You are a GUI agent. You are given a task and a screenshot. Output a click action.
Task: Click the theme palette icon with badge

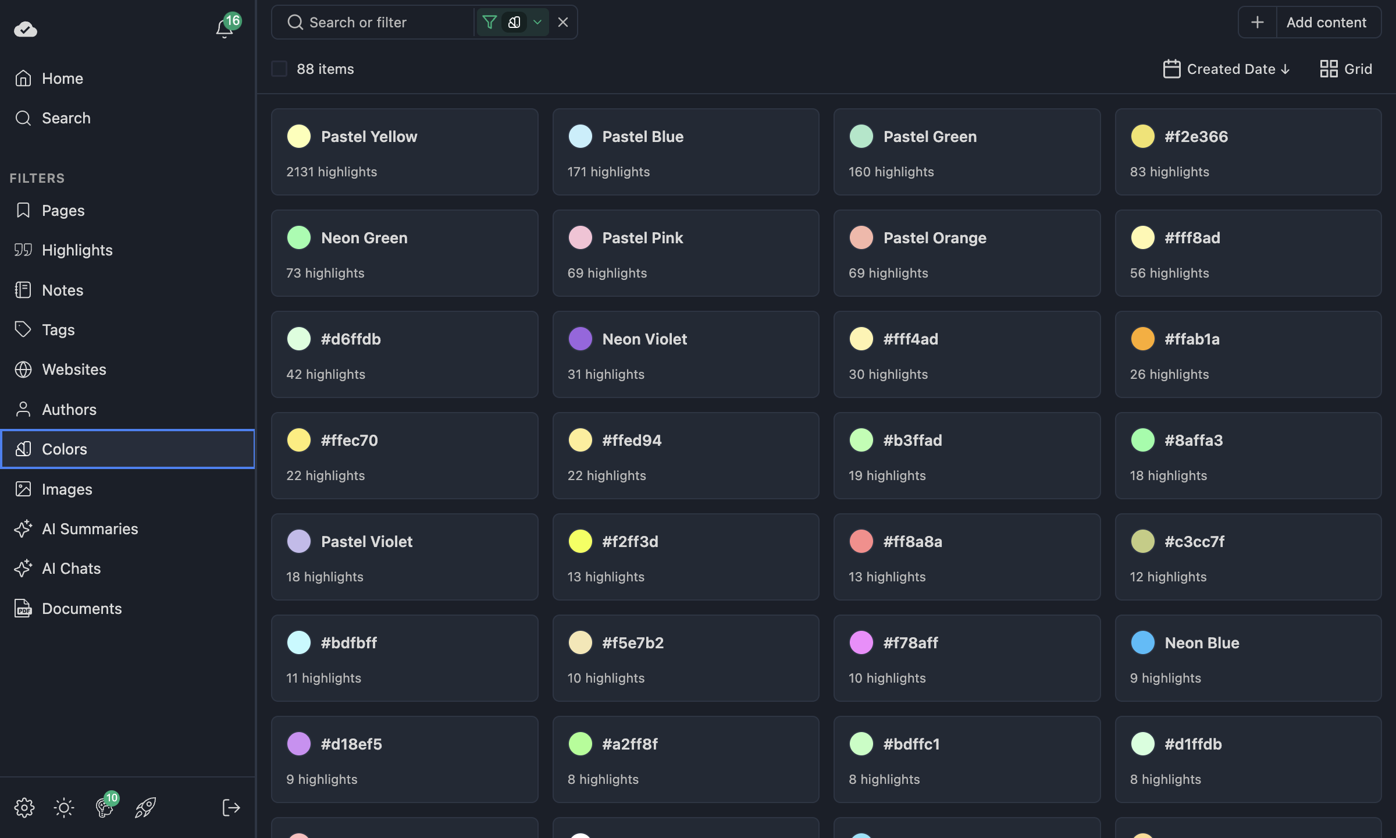105,807
